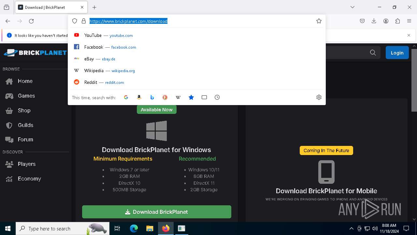Image resolution: width=417 pixels, height=235 pixels.
Task: Open the Downloads panel
Action: click(x=374, y=21)
